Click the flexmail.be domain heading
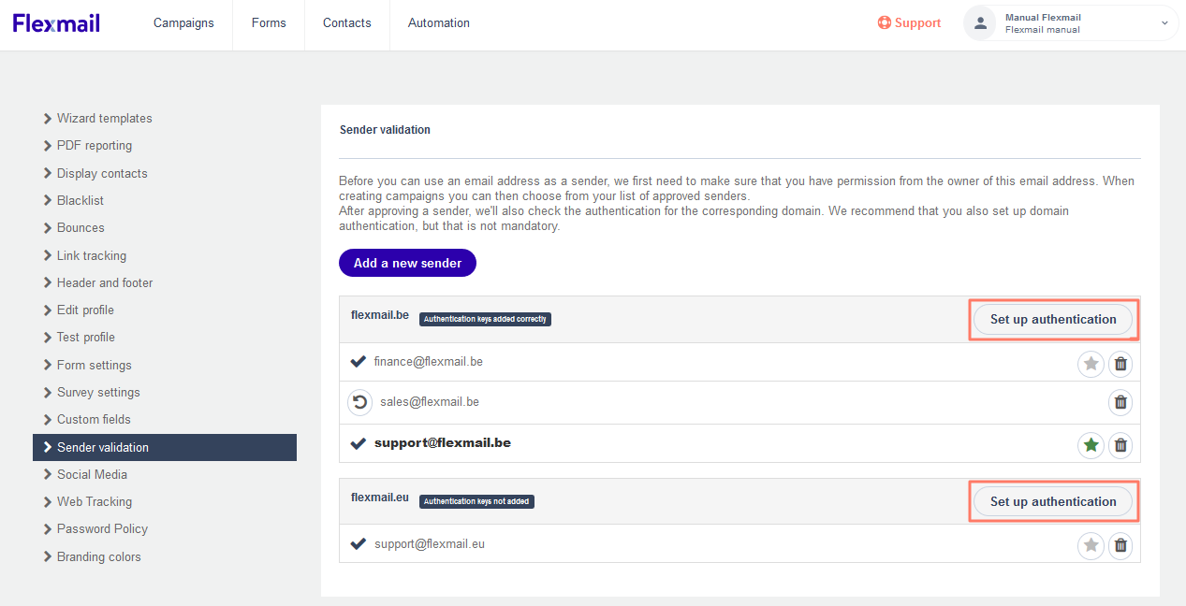The height and width of the screenshot is (606, 1186). click(380, 315)
